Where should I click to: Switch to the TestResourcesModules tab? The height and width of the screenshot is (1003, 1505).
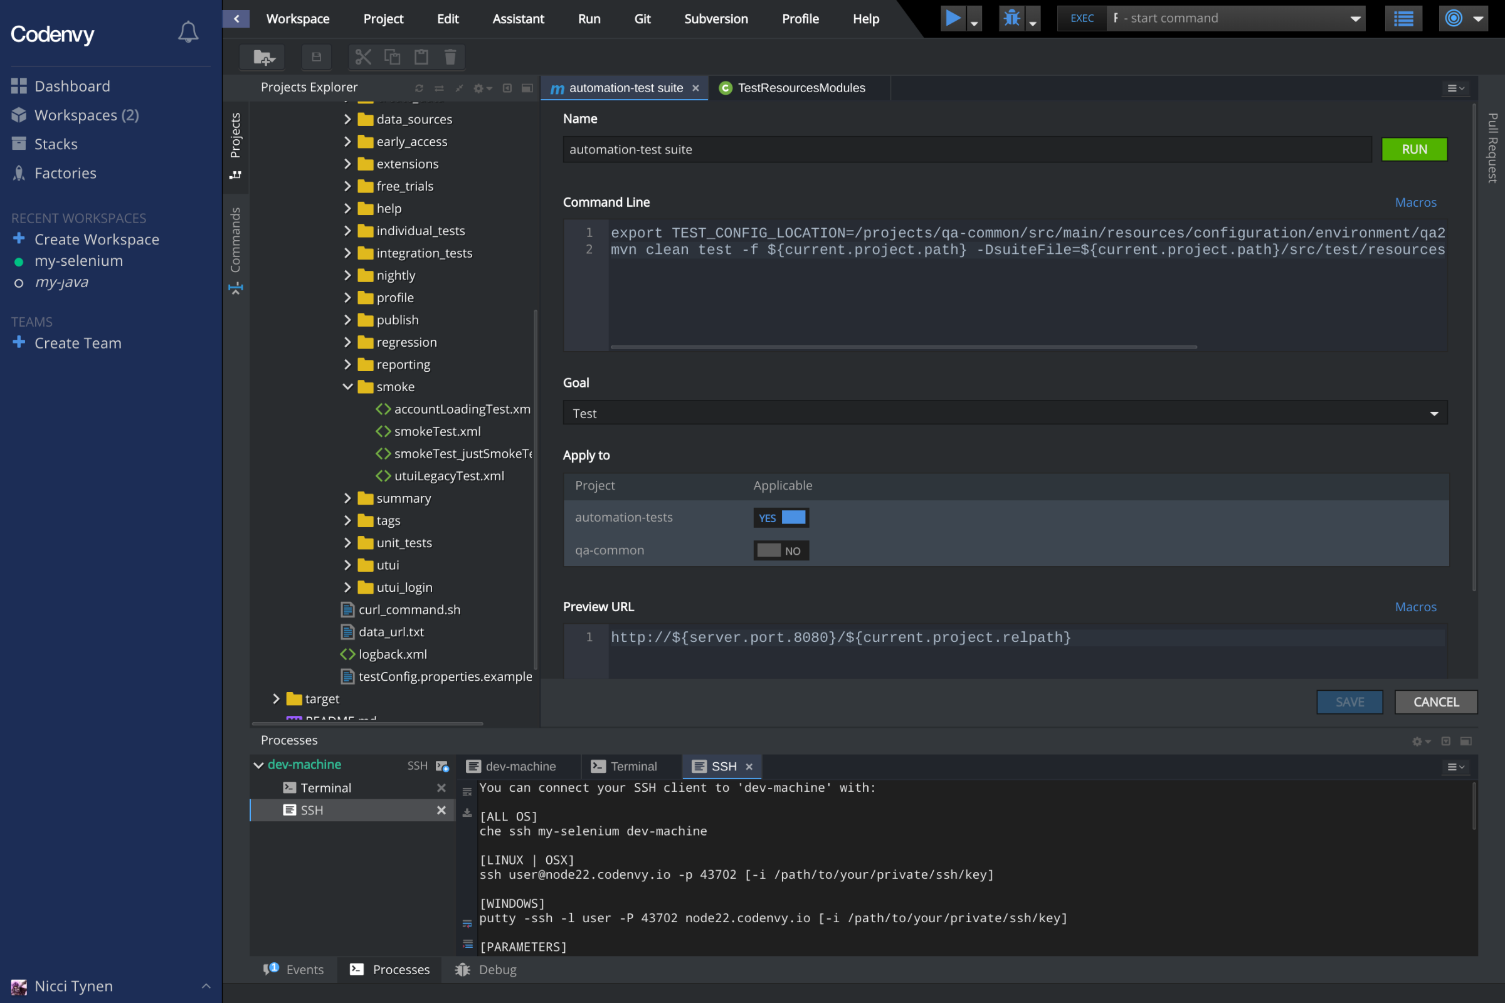(x=801, y=88)
